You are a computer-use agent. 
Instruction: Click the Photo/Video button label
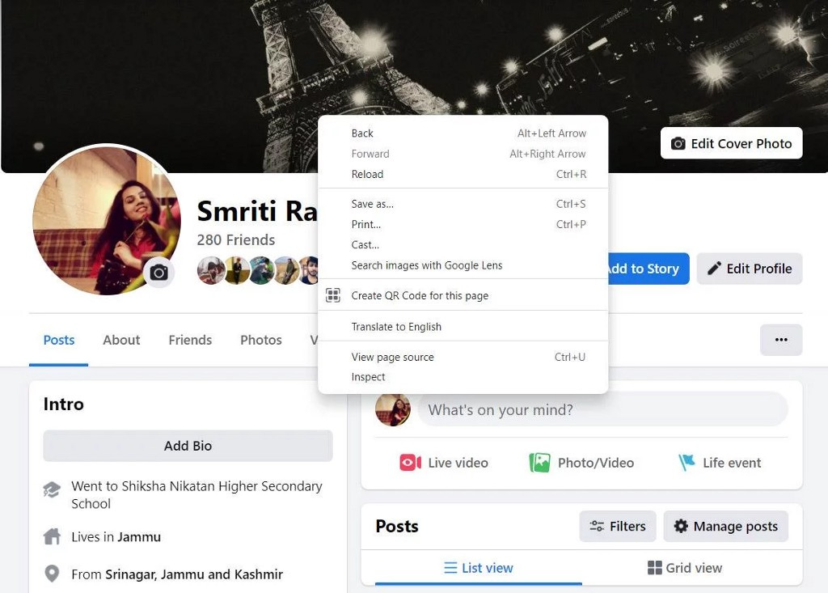point(596,463)
